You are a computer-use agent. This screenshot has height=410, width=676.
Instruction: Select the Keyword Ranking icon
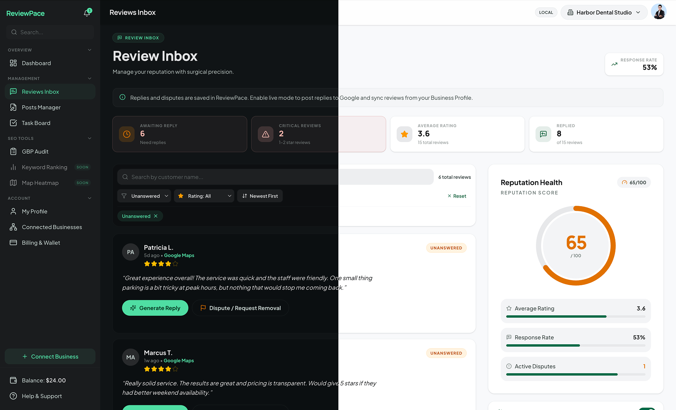click(x=14, y=167)
